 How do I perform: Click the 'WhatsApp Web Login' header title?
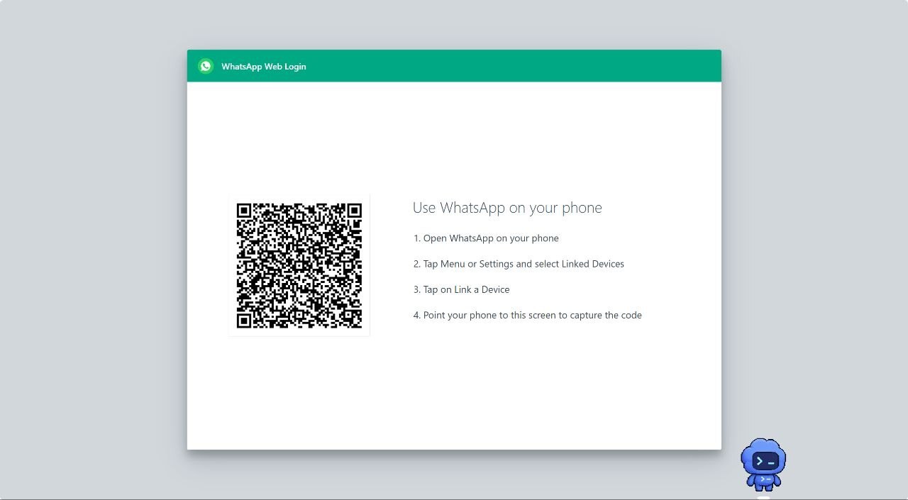click(264, 67)
